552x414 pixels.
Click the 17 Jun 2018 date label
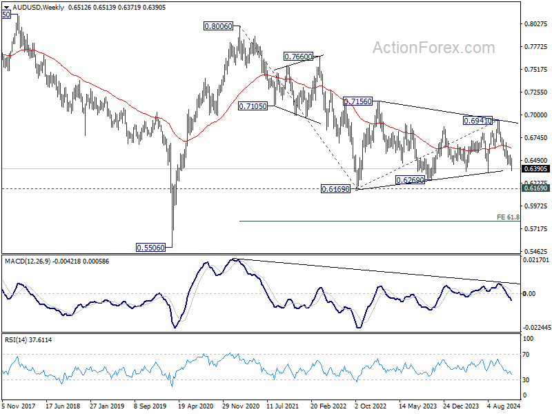pyautogui.click(x=63, y=406)
